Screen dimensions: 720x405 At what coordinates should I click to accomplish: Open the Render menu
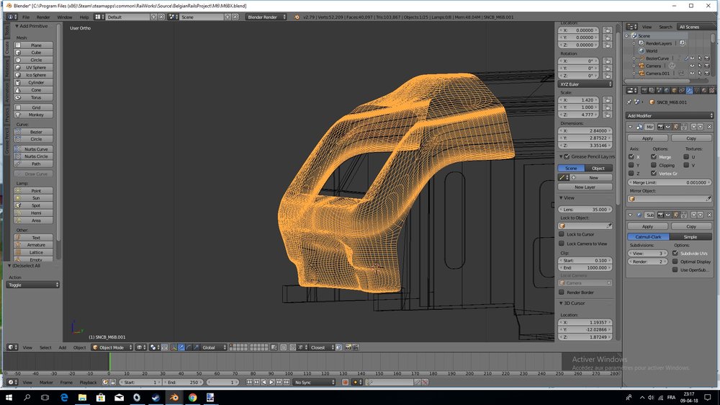tap(43, 17)
